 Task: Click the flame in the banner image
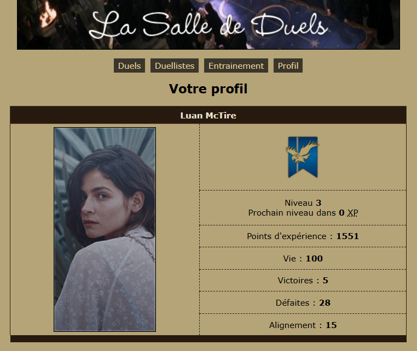coord(48,16)
